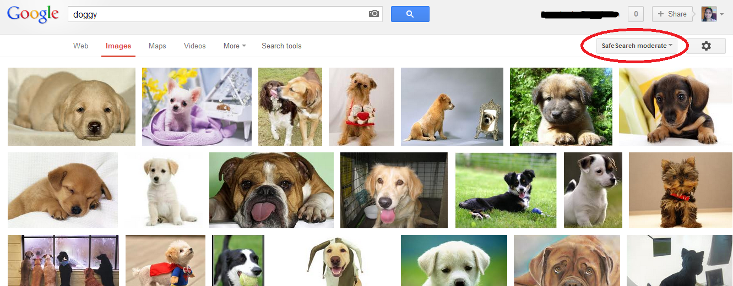
Task: Click the Share button
Action: coord(672,14)
